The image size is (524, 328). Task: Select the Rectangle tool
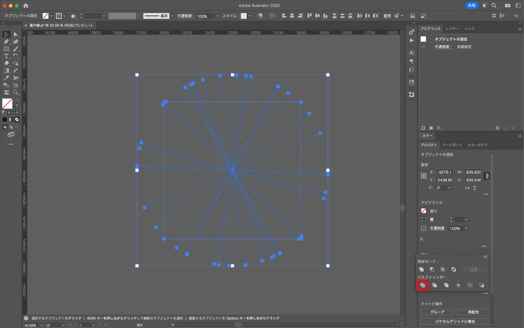[x=7, y=49]
